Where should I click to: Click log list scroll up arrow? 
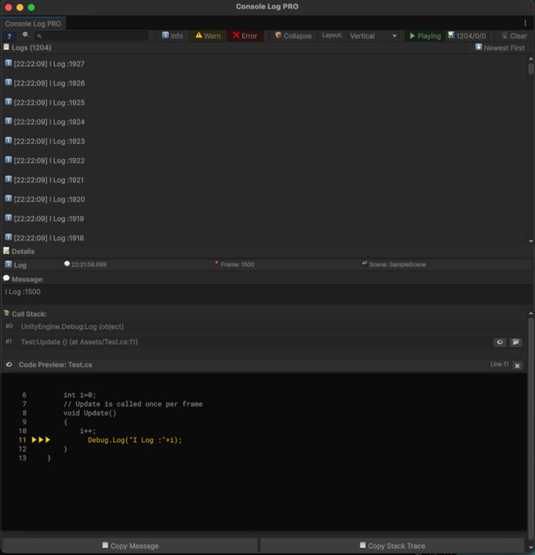tap(531, 59)
